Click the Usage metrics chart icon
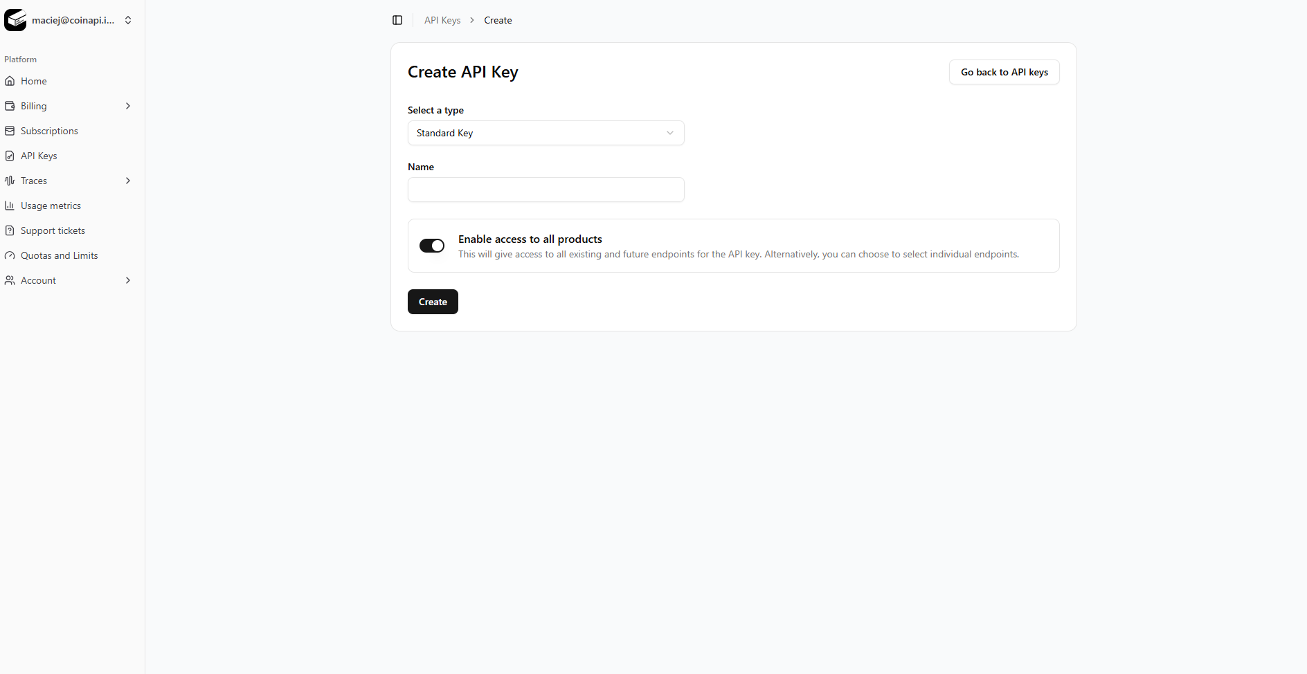 [x=10, y=206]
